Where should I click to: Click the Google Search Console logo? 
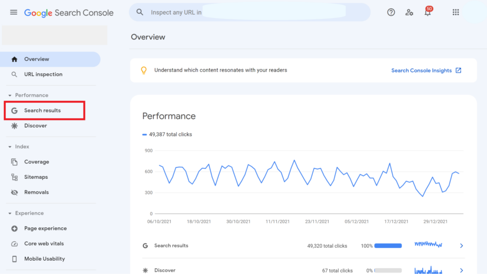(x=68, y=13)
